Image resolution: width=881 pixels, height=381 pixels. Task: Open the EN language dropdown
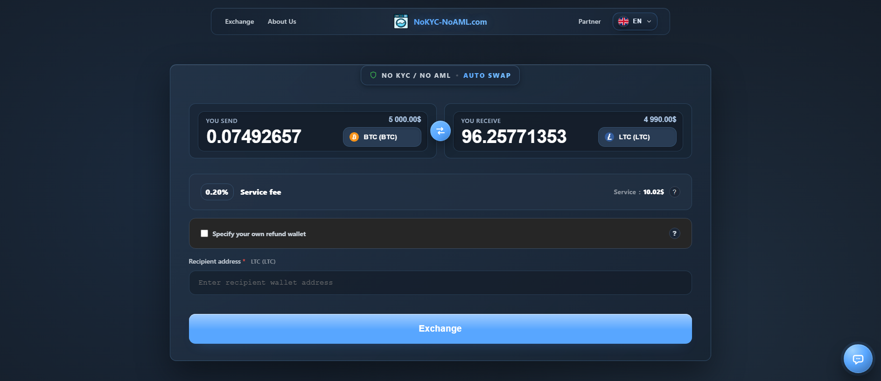click(x=635, y=21)
